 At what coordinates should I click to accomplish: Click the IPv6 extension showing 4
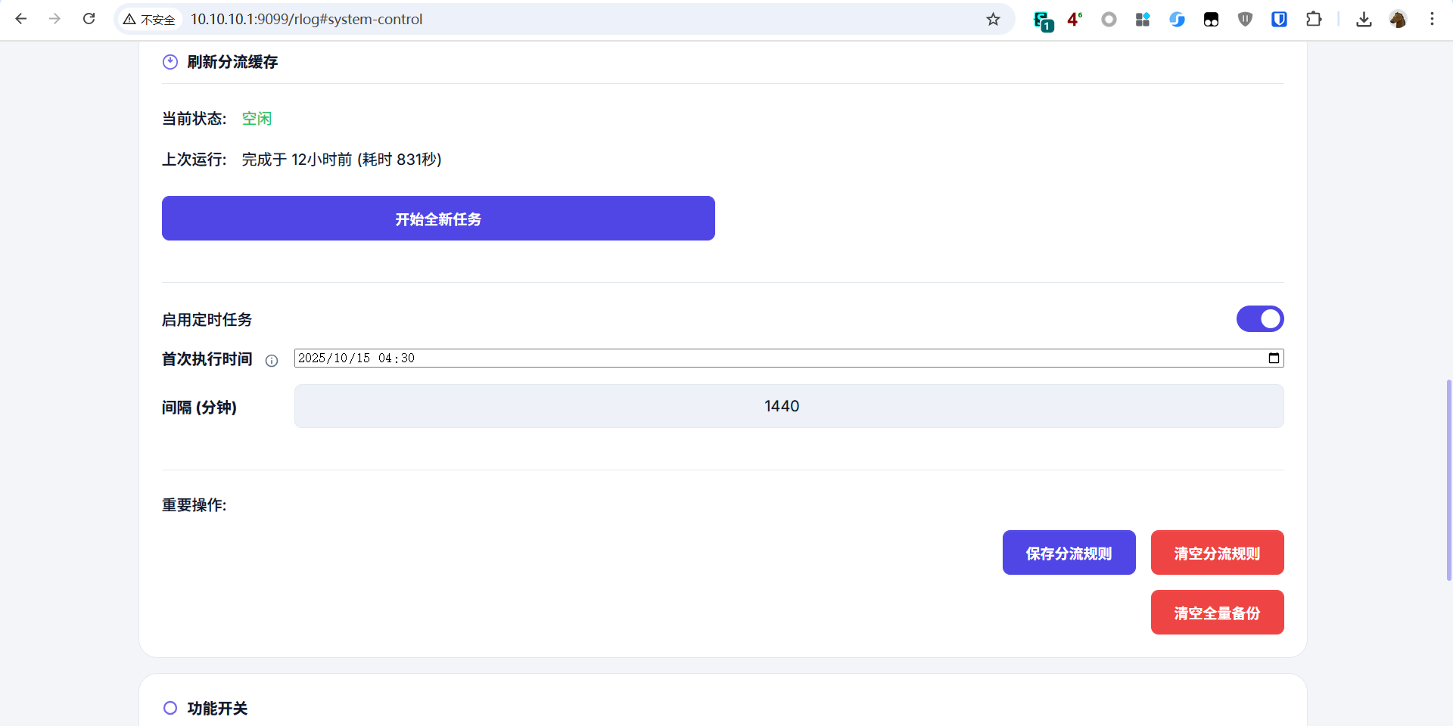coord(1074,20)
